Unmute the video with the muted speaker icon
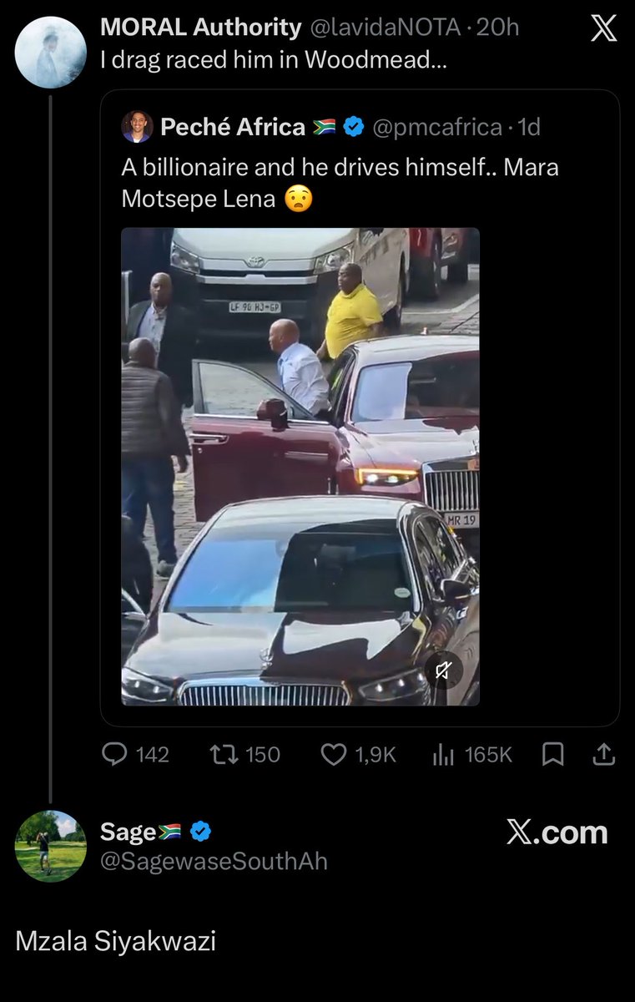The image size is (635, 1002). click(x=444, y=670)
